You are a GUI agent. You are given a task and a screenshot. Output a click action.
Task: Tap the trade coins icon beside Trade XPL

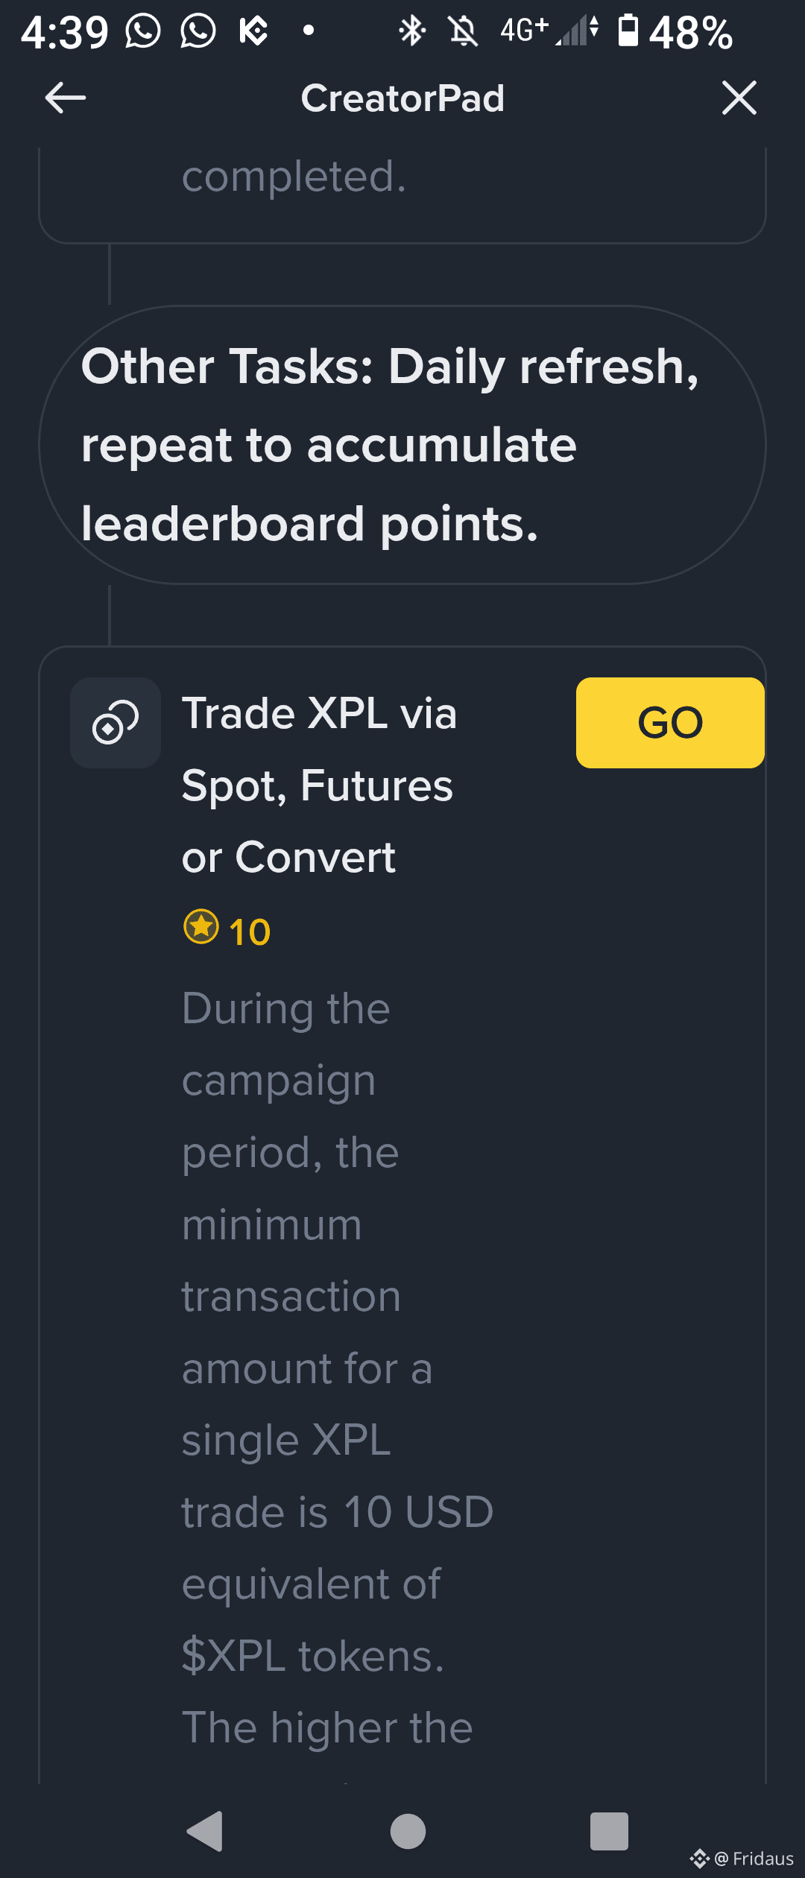pyautogui.click(x=116, y=722)
